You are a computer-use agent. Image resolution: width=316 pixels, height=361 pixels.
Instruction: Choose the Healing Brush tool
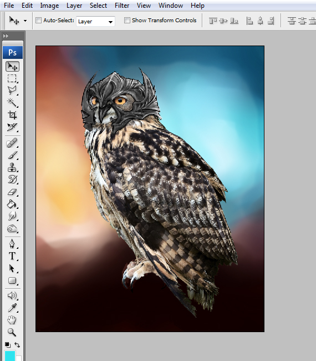12,143
